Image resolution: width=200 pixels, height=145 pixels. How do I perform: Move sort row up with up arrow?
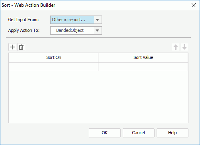point(176,47)
